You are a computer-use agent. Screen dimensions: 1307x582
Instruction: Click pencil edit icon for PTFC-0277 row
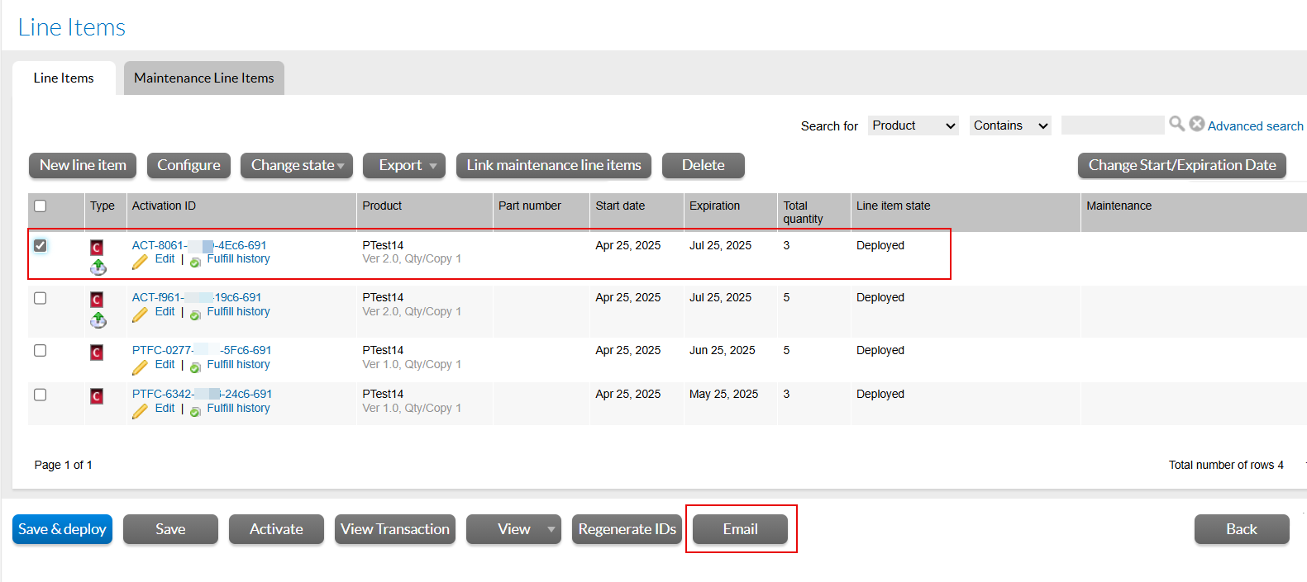tap(140, 367)
